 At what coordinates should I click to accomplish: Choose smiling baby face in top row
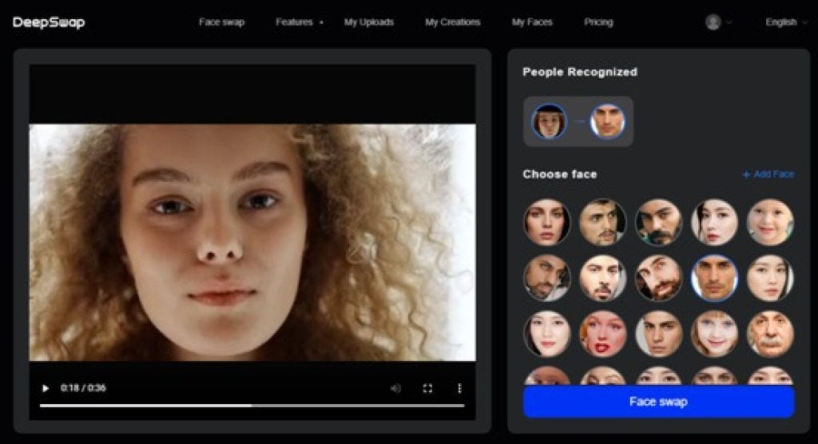pos(770,222)
